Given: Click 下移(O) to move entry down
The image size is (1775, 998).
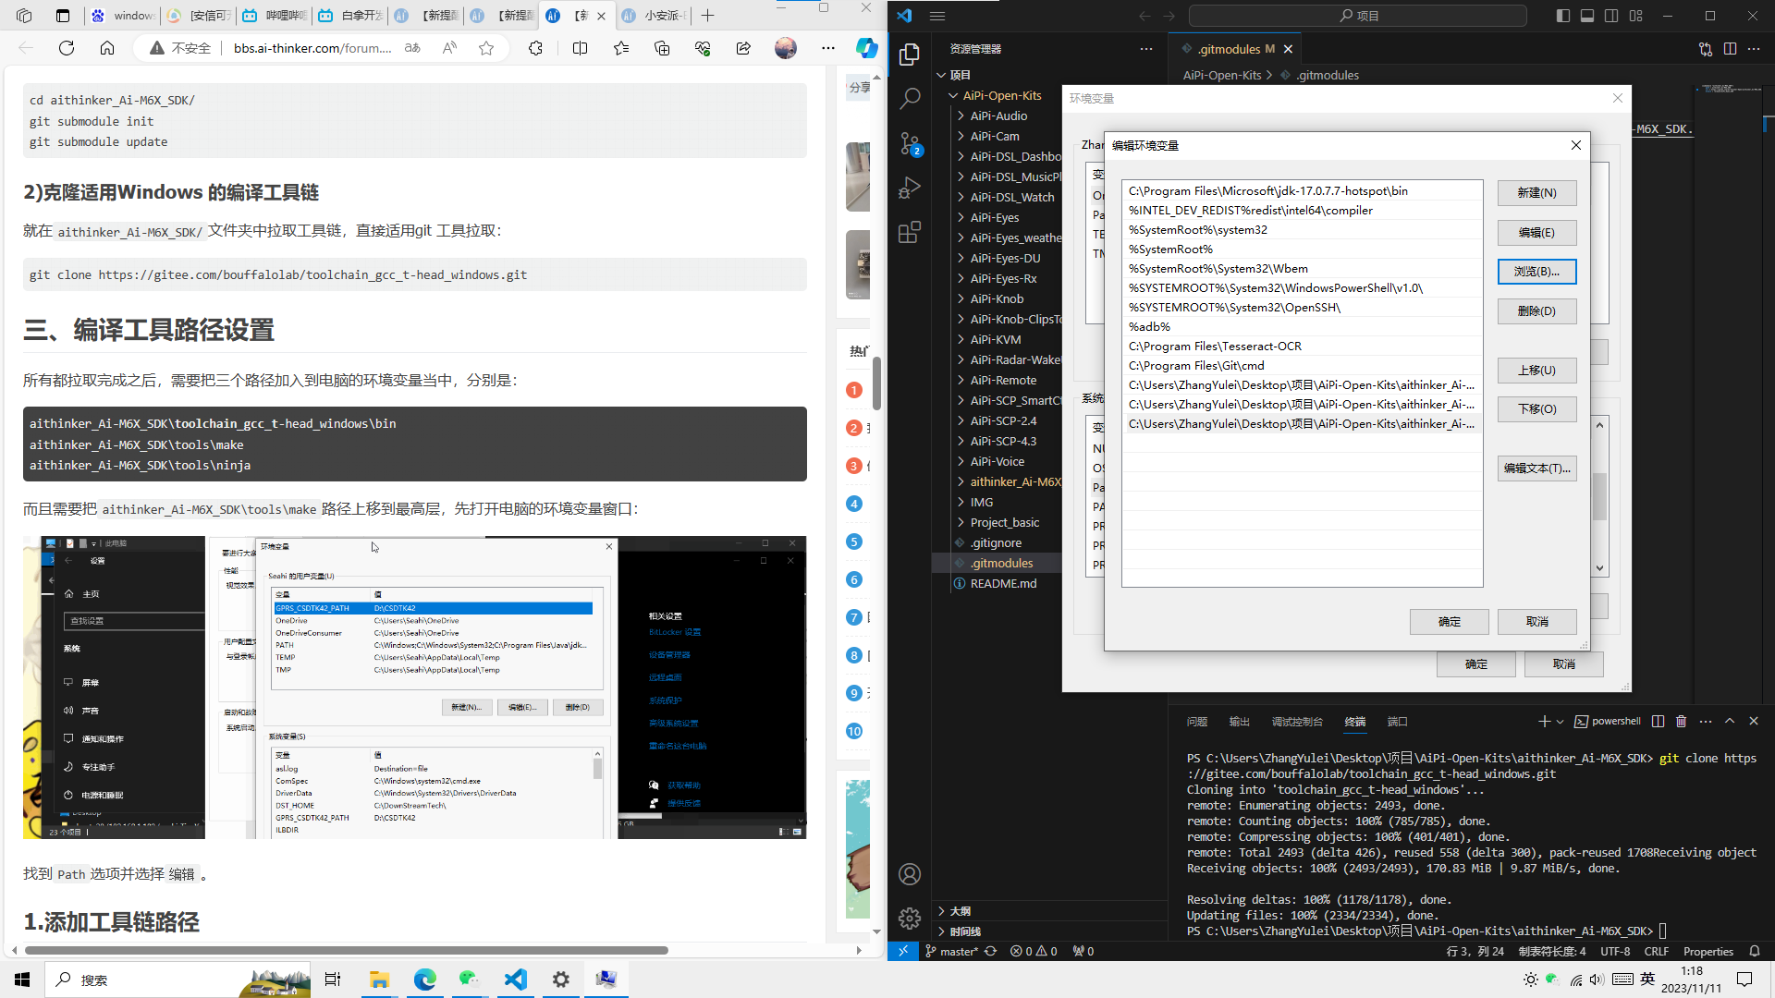Looking at the screenshot, I should point(1536,409).
